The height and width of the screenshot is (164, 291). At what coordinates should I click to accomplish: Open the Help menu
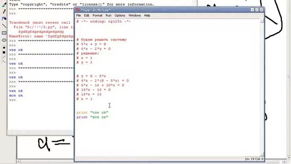click(147, 15)
